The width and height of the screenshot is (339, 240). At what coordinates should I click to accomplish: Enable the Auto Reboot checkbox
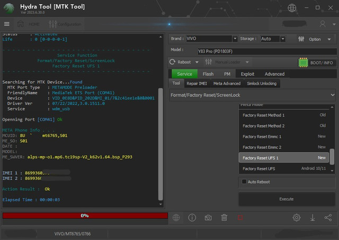(x=244, y=182)
